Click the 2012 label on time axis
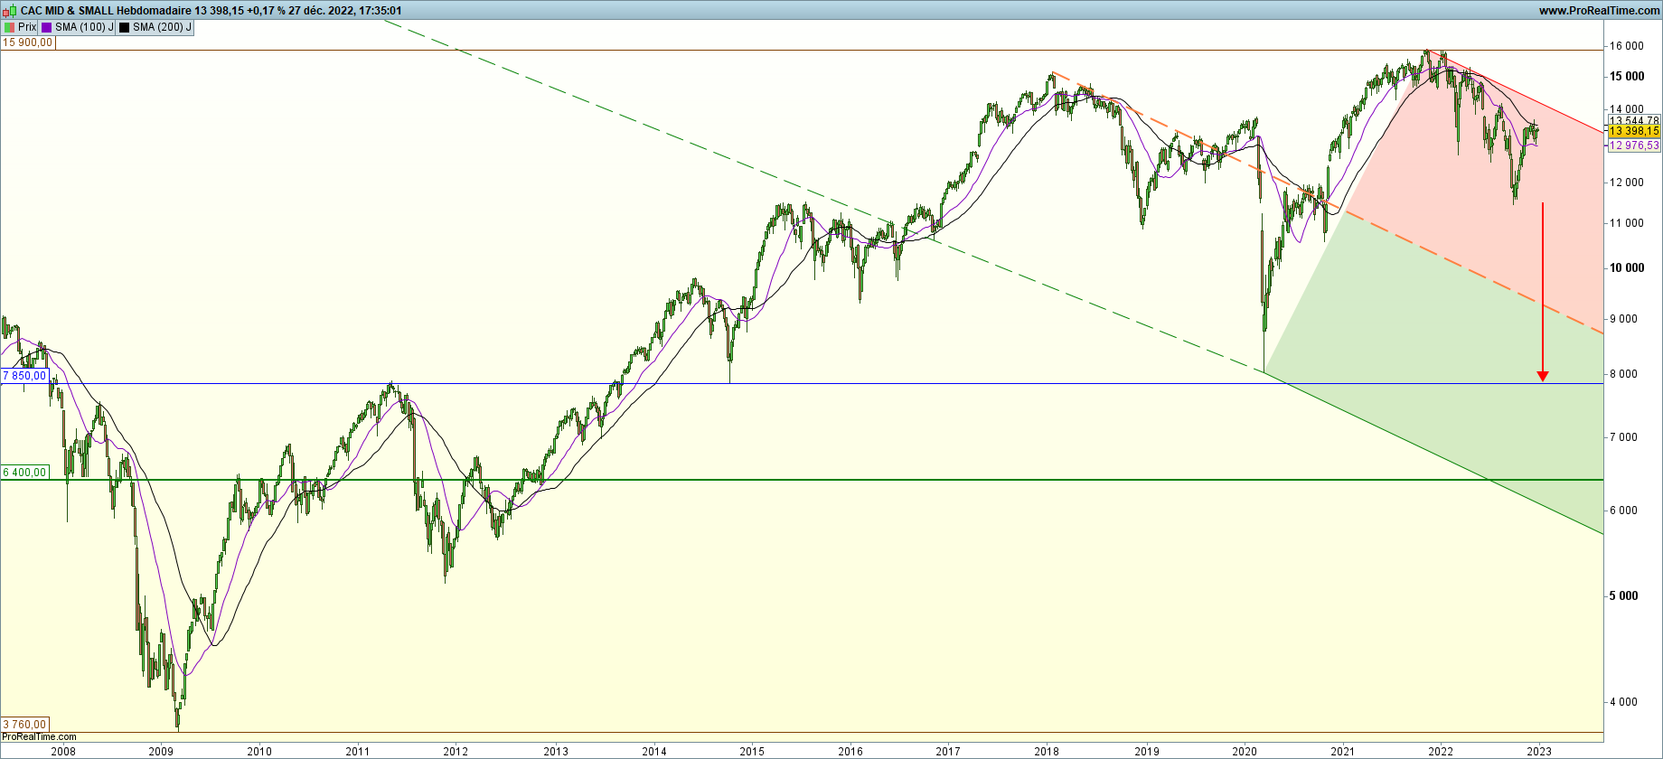1663x759 pixels. pos(456,751)
